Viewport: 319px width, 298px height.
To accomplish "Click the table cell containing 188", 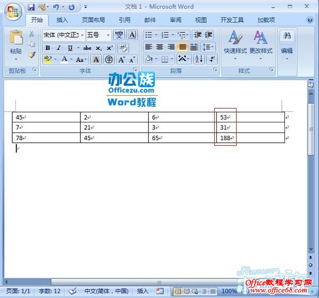I will (249, 138).
